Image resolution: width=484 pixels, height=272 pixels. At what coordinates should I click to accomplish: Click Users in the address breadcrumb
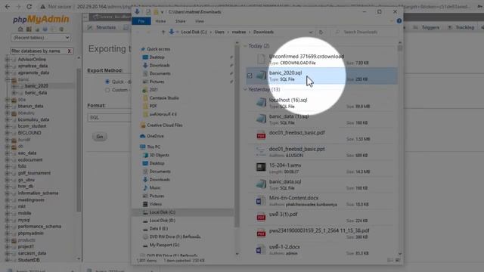(x=219, y=32)
